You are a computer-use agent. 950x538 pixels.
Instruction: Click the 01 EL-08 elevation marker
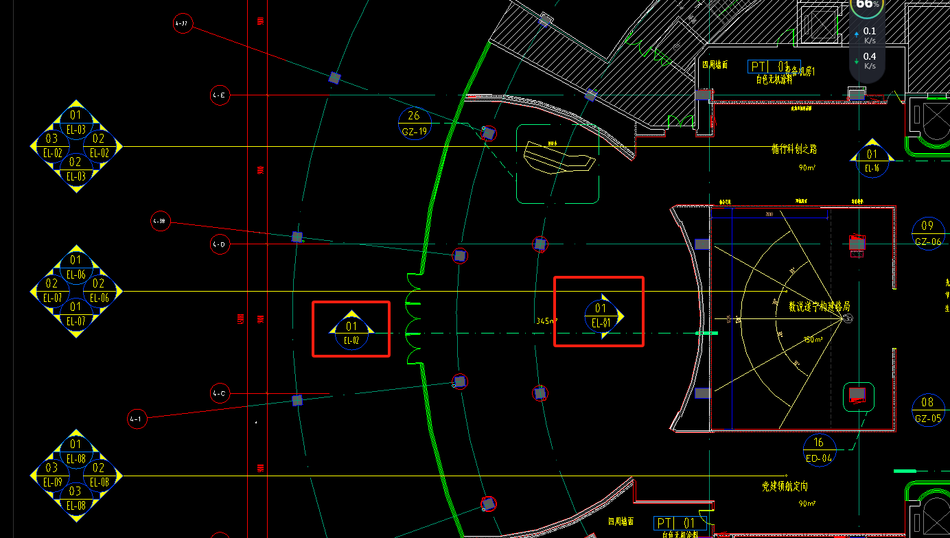pos(76,451)
